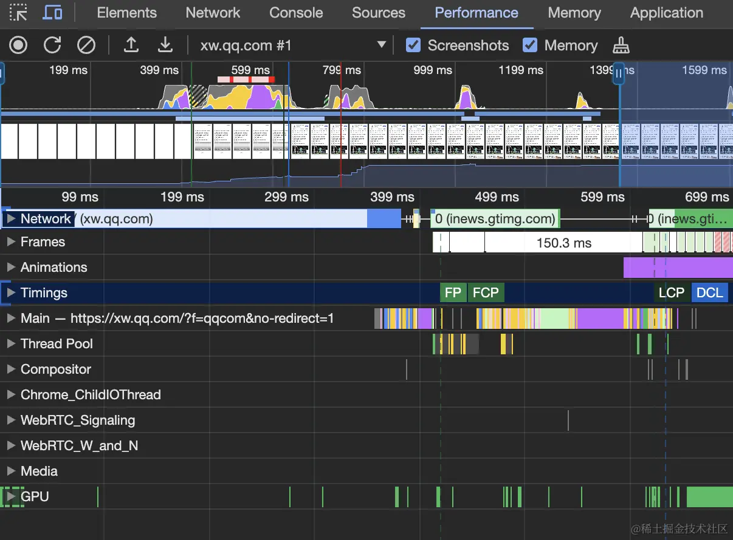733x540 pixels.
Task: Open the Application tab
Action: (667, 13)
